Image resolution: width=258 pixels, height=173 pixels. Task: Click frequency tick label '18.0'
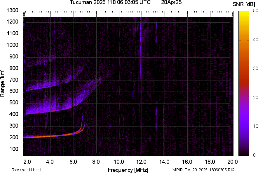point(210,162)
